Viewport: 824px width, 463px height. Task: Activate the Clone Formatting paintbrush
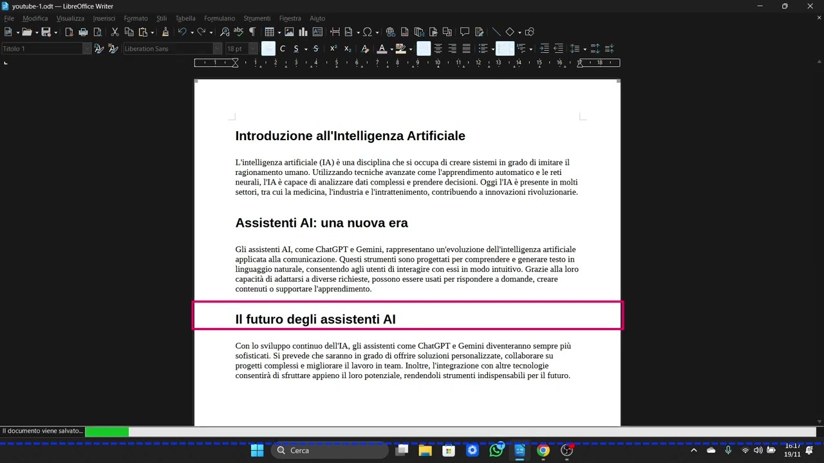(x=165, y=32)
